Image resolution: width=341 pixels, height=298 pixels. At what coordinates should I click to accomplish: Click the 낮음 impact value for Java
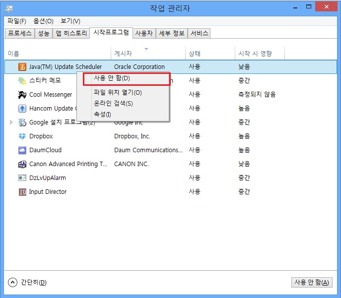click(244, 66)
